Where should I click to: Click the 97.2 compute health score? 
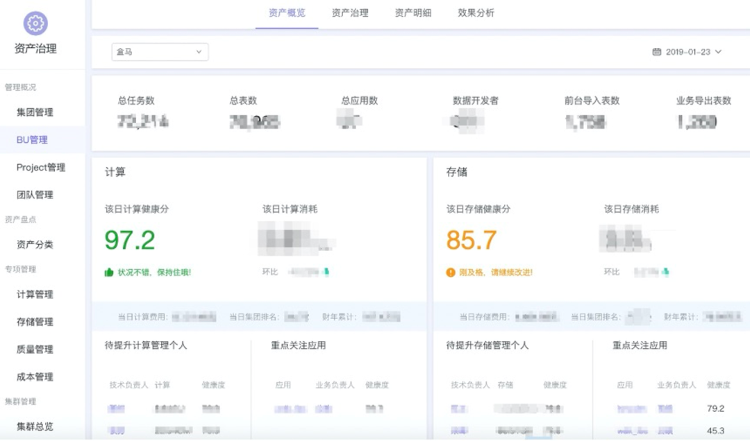130,240
